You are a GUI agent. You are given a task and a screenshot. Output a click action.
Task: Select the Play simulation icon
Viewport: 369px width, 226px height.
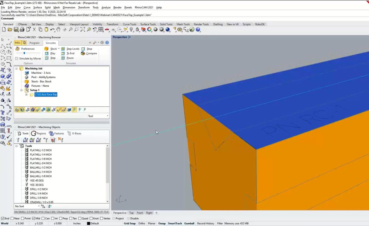pos(47,53)
